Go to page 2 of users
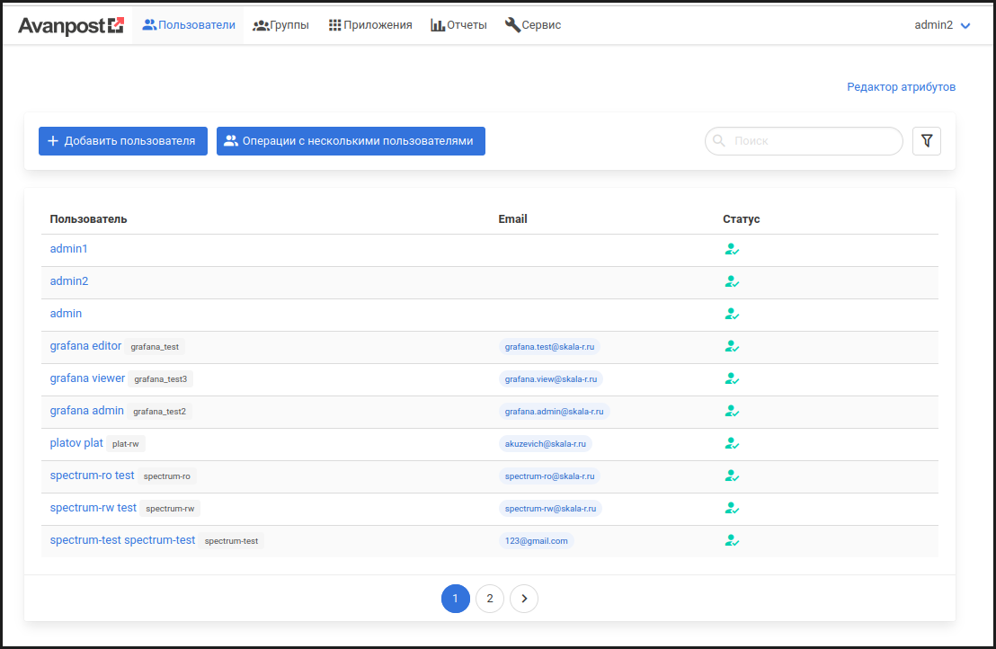Viewport: 996px width, 649px height. [490, 599]
